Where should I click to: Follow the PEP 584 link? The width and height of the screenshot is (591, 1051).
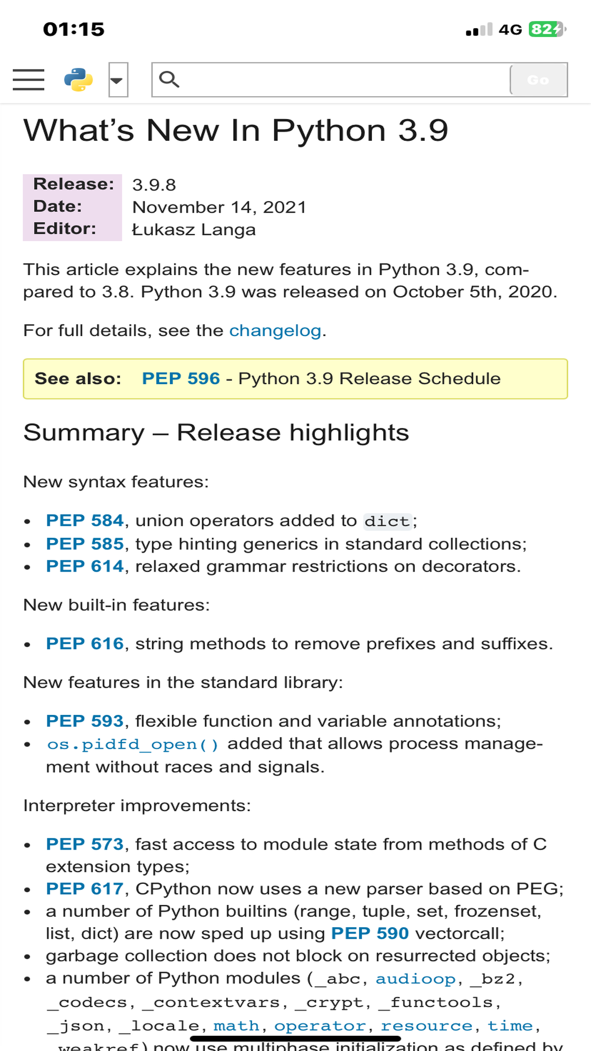[x=84, y=520]
